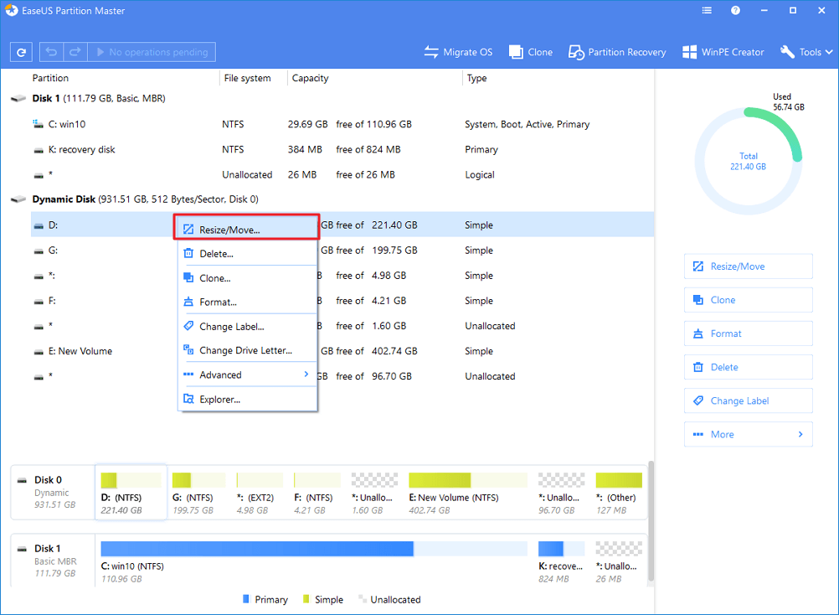The width and height of the screenshot is (839, 615).
Task: Launch the Clone tool from top toolbar
Action: (x=531, y=52)
